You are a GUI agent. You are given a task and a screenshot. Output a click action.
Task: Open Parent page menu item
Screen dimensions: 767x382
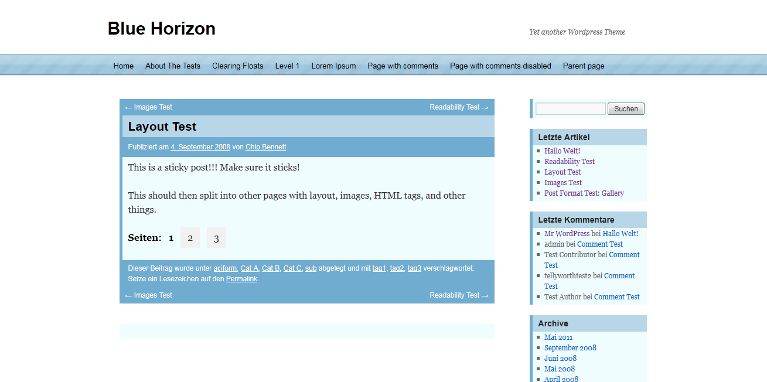click(x=584, y=66)
